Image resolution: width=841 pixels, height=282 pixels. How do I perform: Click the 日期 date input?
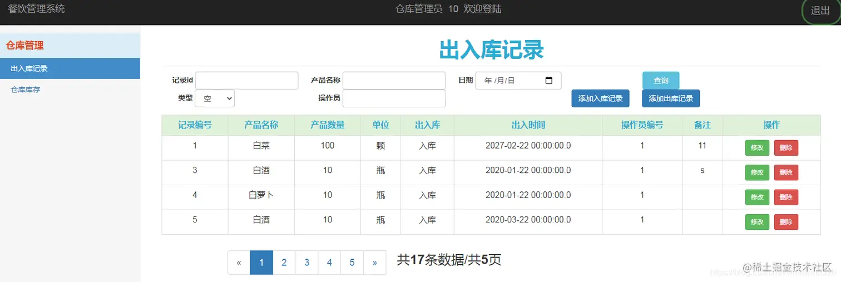point(518,81)
